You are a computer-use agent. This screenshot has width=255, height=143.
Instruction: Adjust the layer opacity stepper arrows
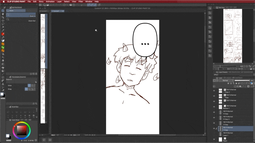click(254, 80)
